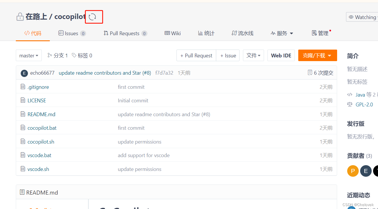
Task: Click add support for vscode commit message
Action: click(144, 155)
